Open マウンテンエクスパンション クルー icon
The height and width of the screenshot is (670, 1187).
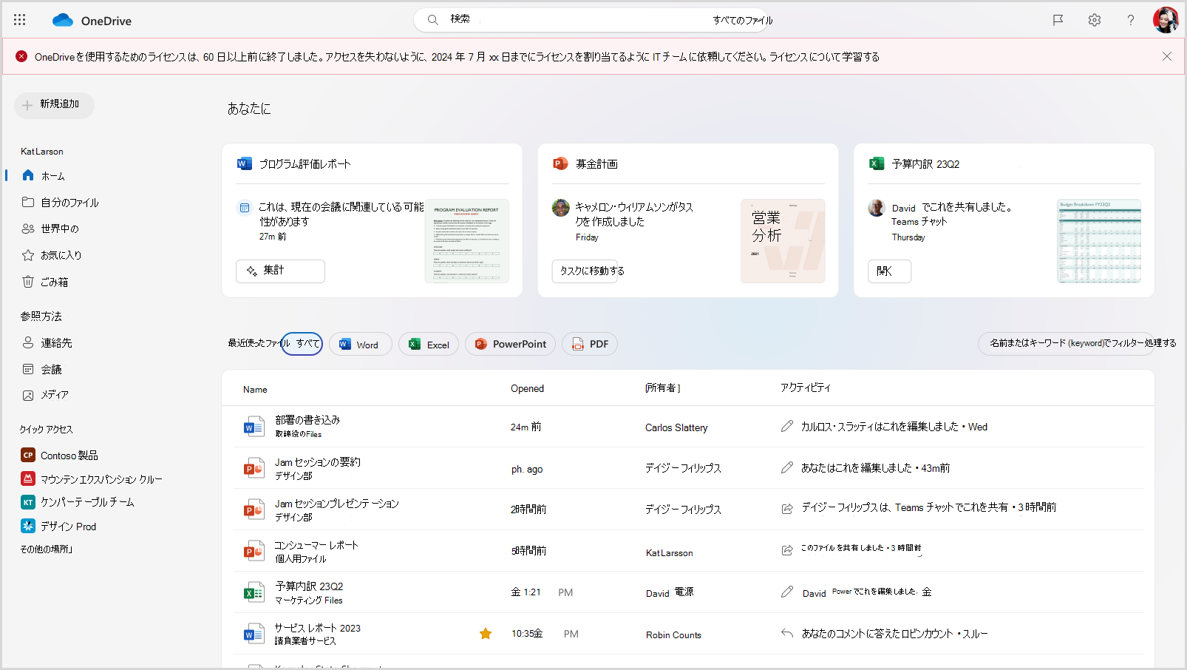click(x=28, y=478)
